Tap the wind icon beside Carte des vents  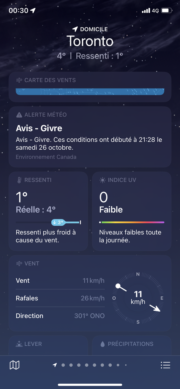[19, 80]
